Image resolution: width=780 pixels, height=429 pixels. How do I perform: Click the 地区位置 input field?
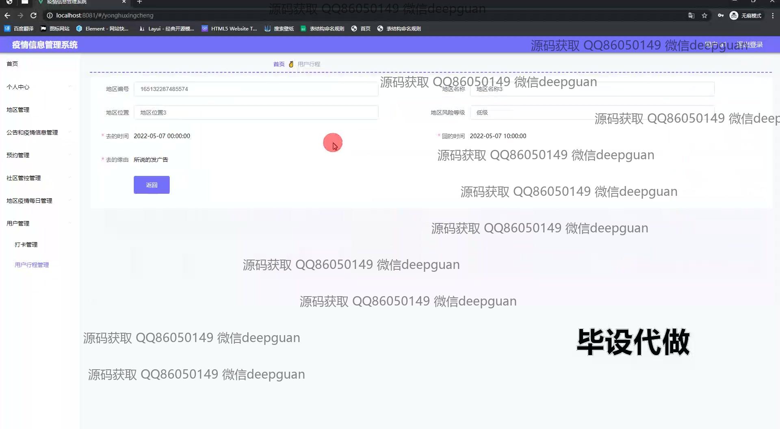[x=256, y=113]
